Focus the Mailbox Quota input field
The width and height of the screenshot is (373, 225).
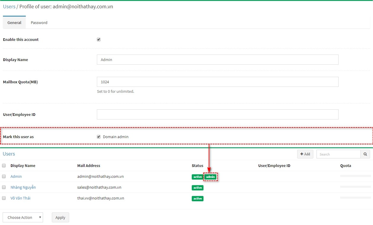[x=217, y=82]
